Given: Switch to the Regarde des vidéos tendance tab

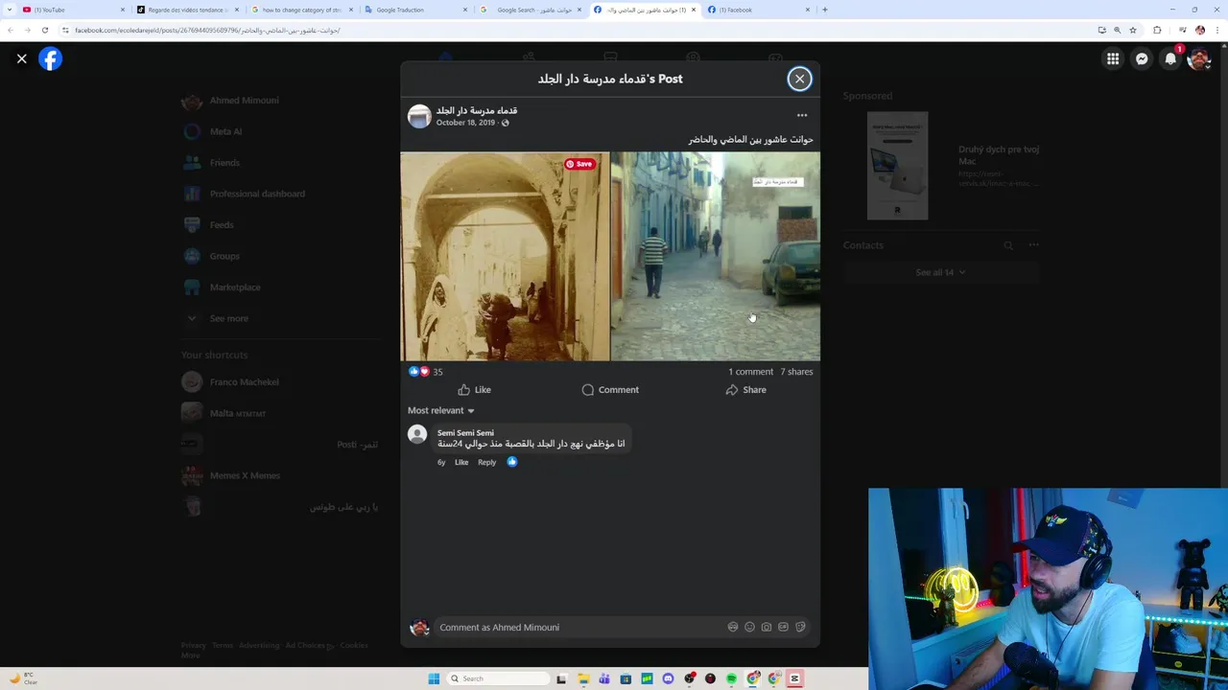Looking at the screenshot, I should click(188, 10).
